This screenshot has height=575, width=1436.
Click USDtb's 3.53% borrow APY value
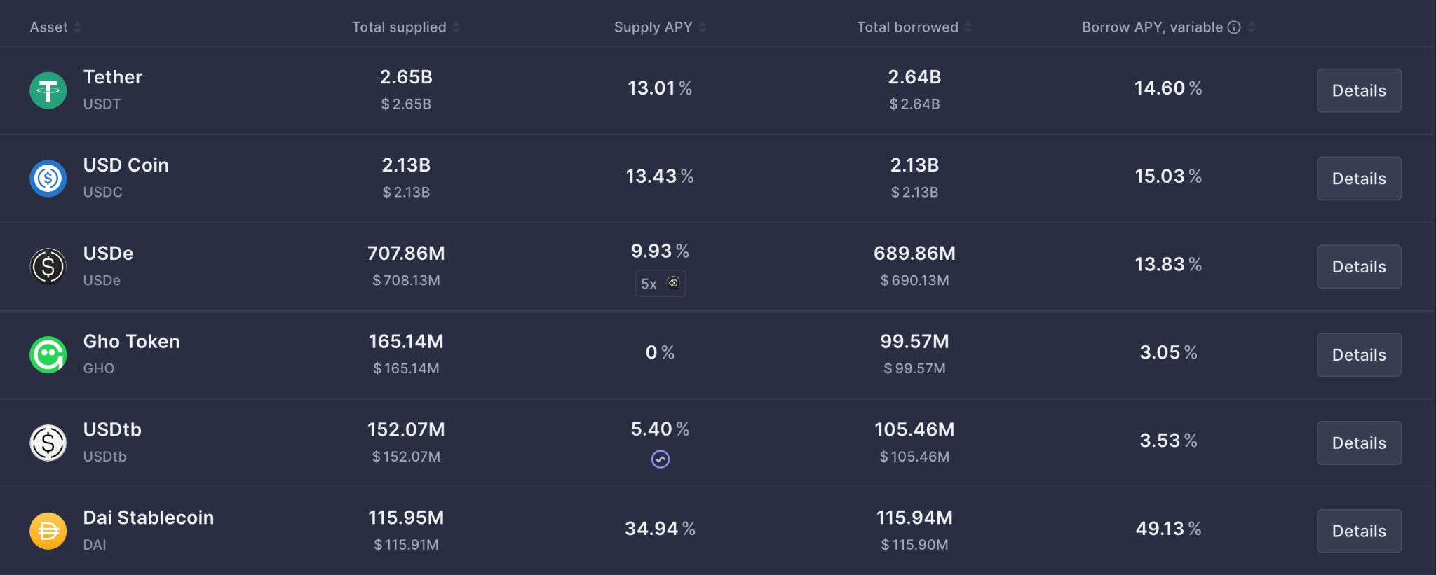[x=1168, y=441]
